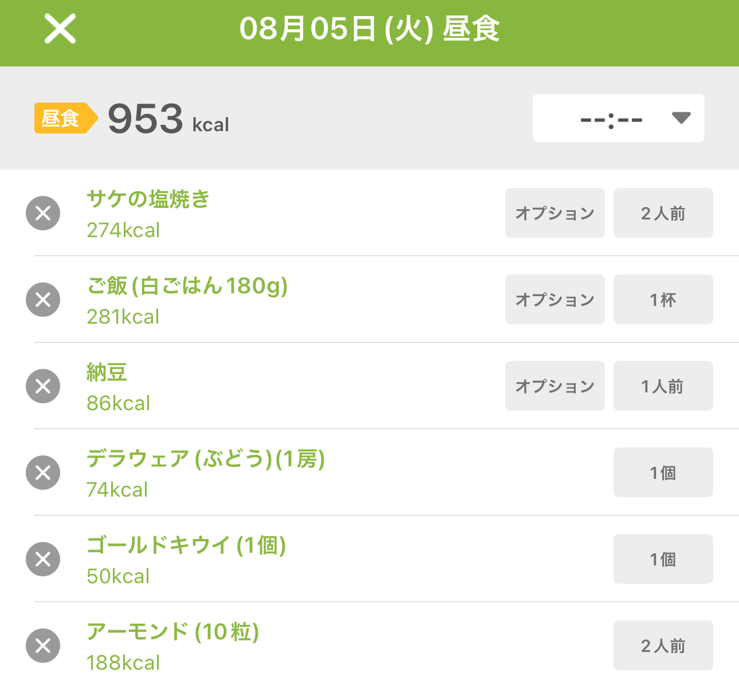Remove ゴールドキウイ with its X icon
Screen dimensions: 739x684
[43, 559]
